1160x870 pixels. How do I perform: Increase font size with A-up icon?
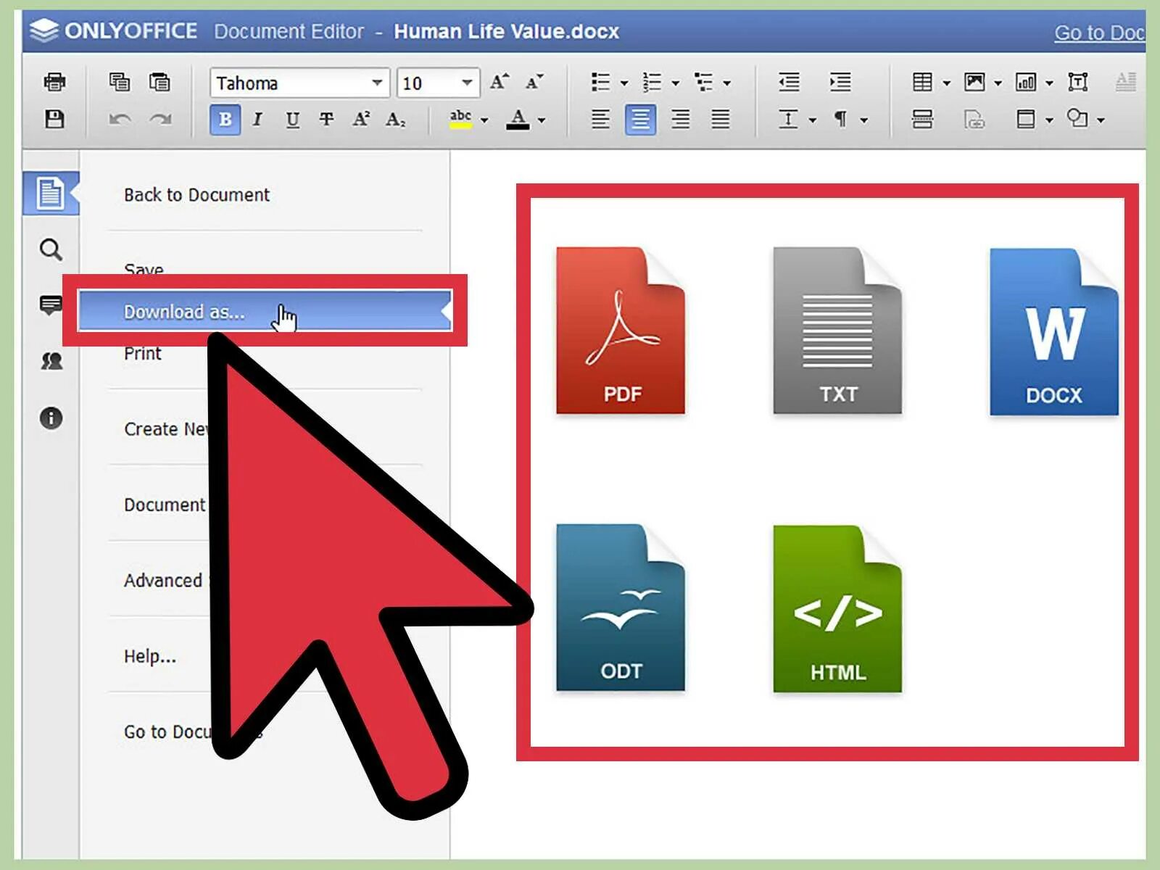tap(500, 82)
